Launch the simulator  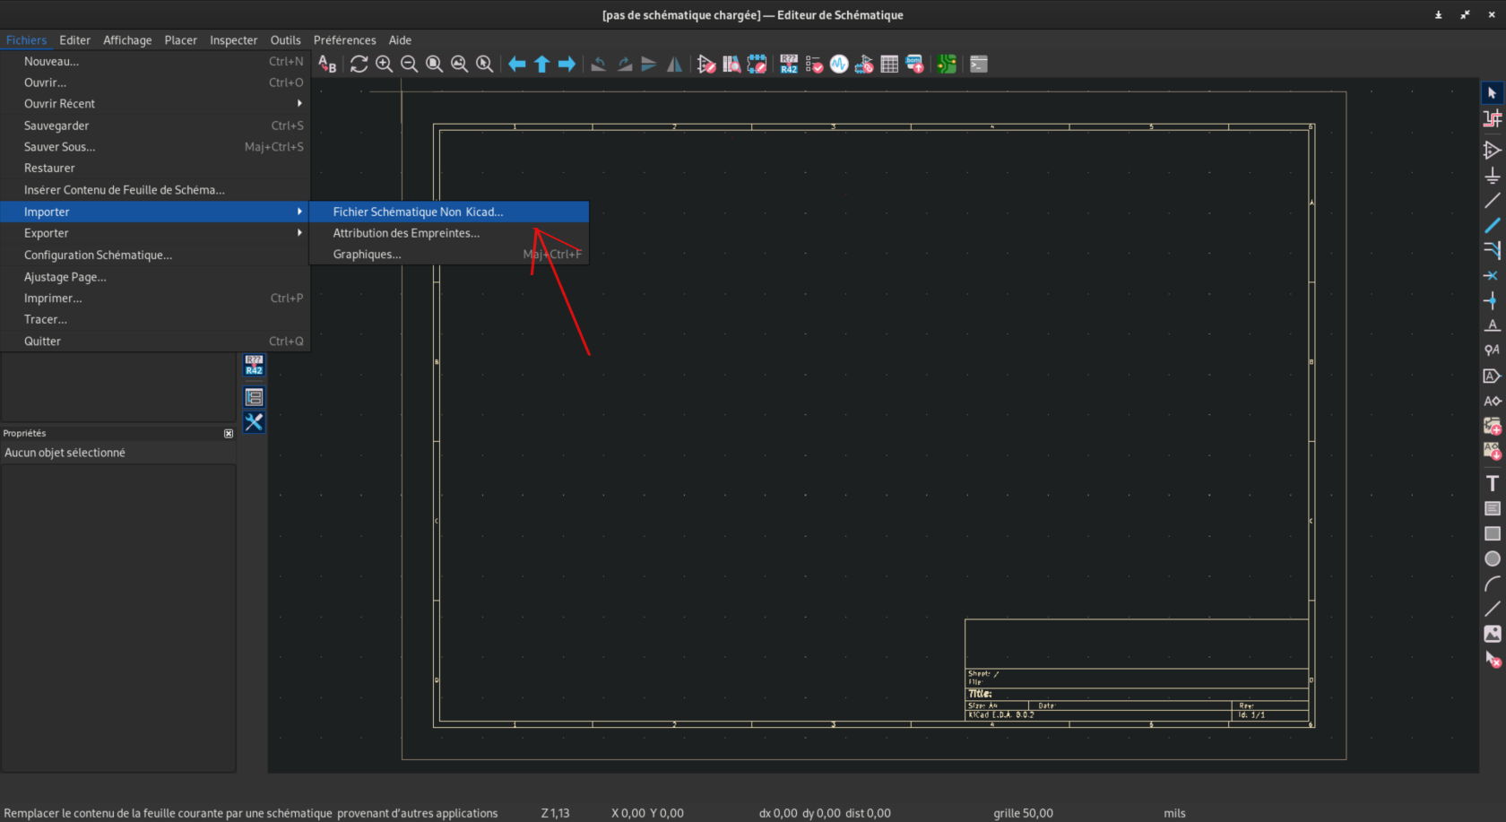click(839, 65)
